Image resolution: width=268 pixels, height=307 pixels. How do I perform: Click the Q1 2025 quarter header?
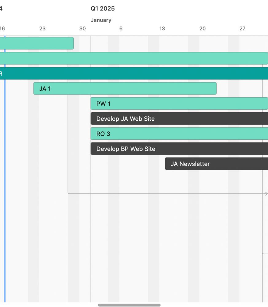pyautogui.click(x=102, y=9)
